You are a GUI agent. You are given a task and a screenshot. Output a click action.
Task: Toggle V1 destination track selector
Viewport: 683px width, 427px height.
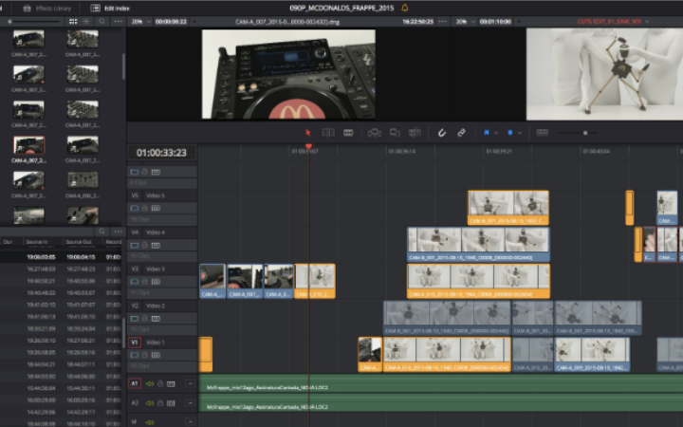pyautogui.click(x=134, y=342)
